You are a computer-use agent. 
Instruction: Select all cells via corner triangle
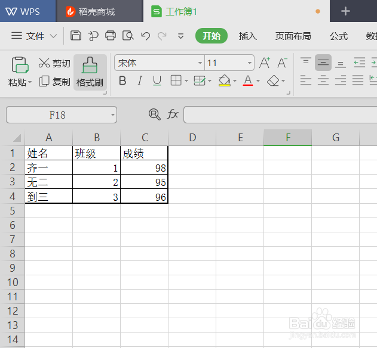pyautogui.click(x=17, y=138)
